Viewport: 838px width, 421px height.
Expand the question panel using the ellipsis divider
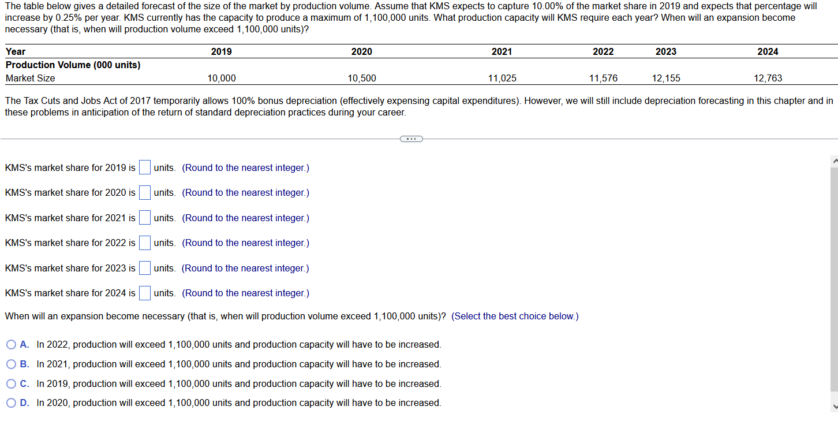click(x=411, y=139)
